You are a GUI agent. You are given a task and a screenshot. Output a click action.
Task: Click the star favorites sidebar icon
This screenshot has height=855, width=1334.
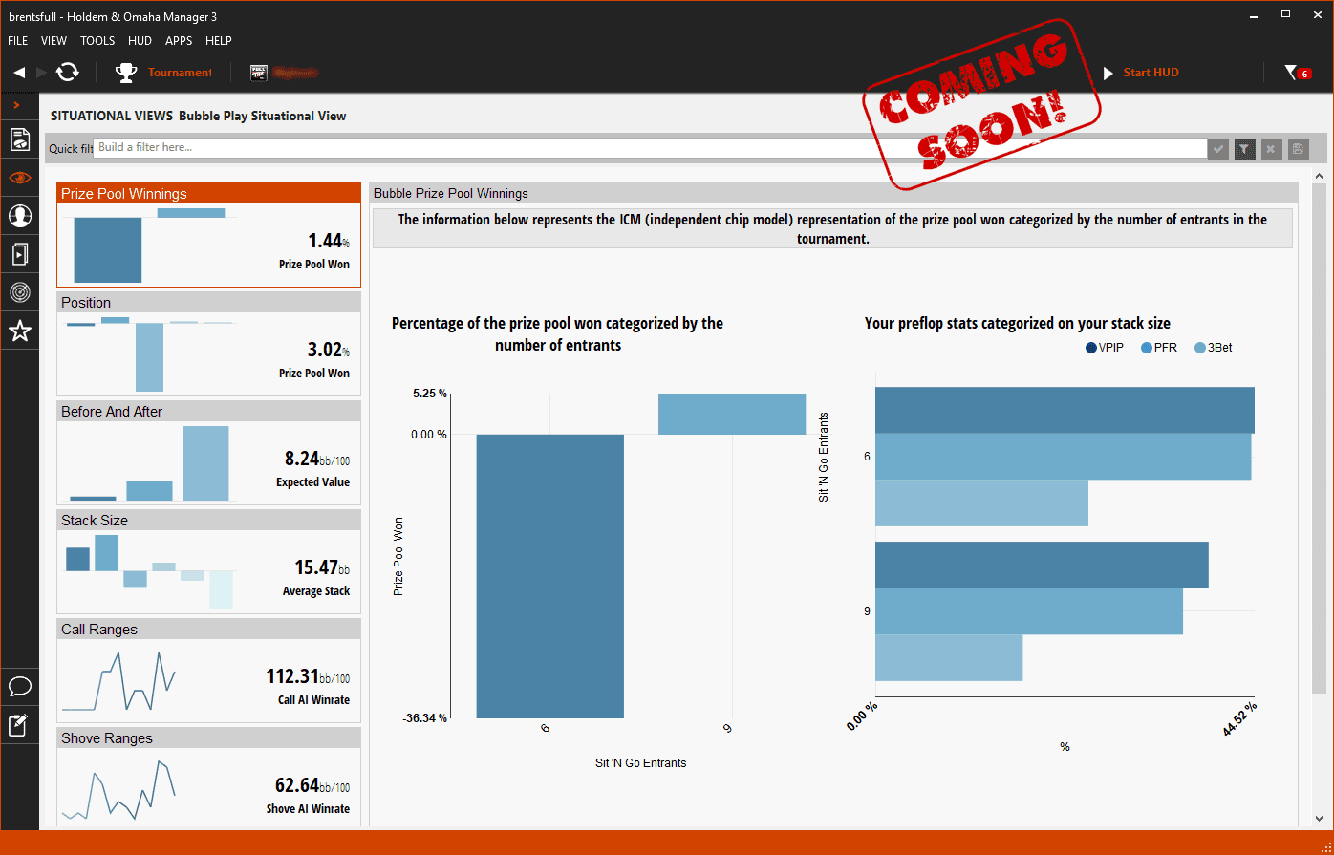(x=19, y=331)
